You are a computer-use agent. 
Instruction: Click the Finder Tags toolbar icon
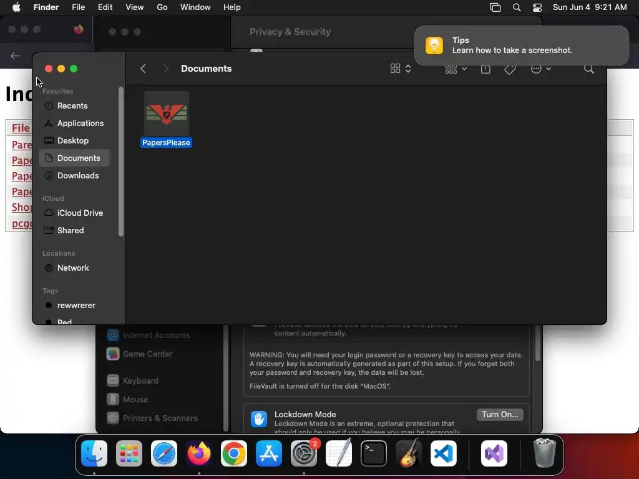click(x=510, y=69)
